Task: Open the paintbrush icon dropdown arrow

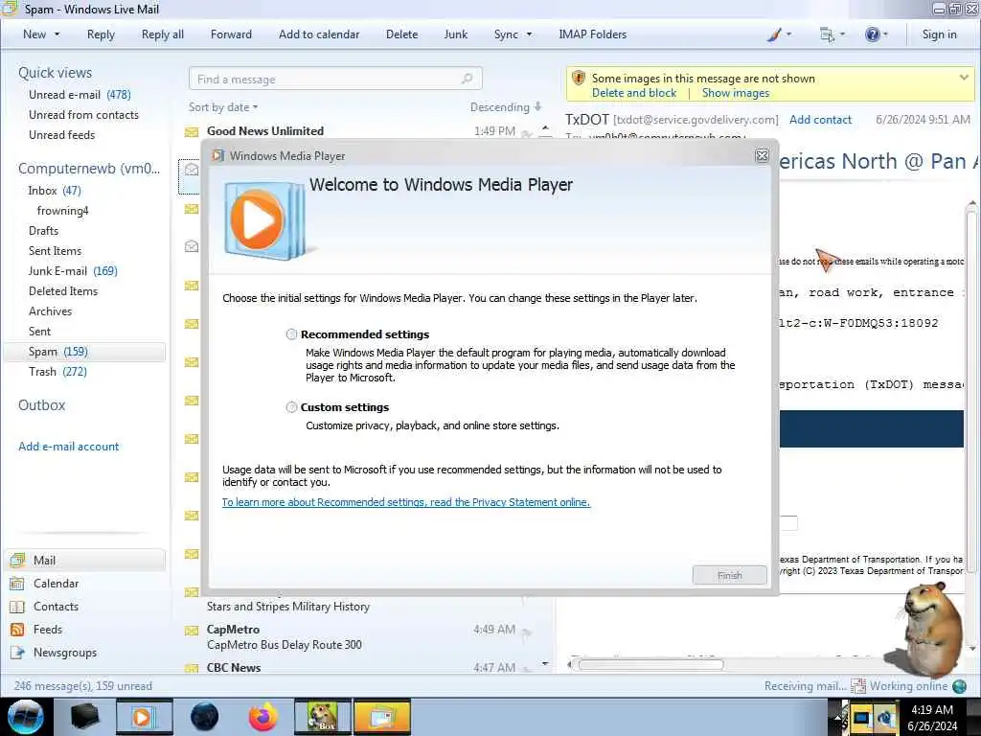Action: [x=788, y=34]
